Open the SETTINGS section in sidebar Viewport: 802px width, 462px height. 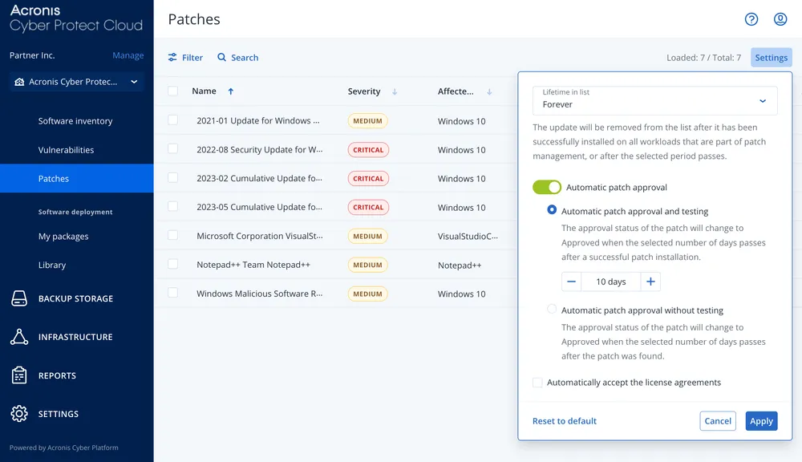pyautogui.click(x=59, y=414)
